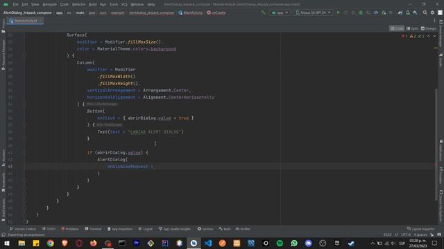
Task: Open the Refactor menu
Action: tap(78, 5)
